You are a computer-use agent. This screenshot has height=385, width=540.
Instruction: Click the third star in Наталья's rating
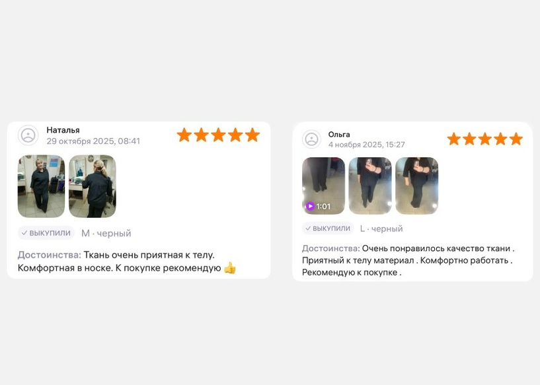pos(218,135)
